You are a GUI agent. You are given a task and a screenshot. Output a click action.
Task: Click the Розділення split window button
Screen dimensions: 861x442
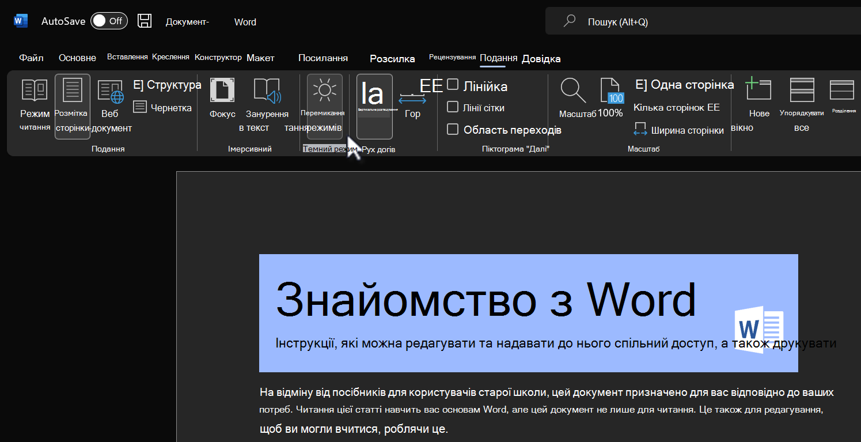coord(844,97)
